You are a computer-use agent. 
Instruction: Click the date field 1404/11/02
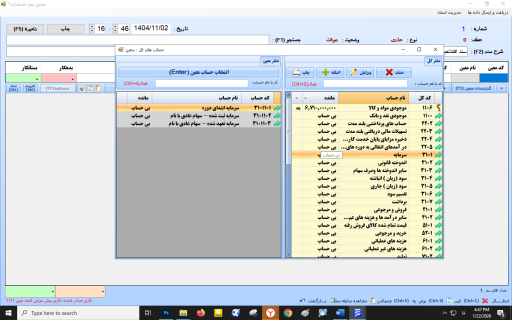tap(151, 28)
